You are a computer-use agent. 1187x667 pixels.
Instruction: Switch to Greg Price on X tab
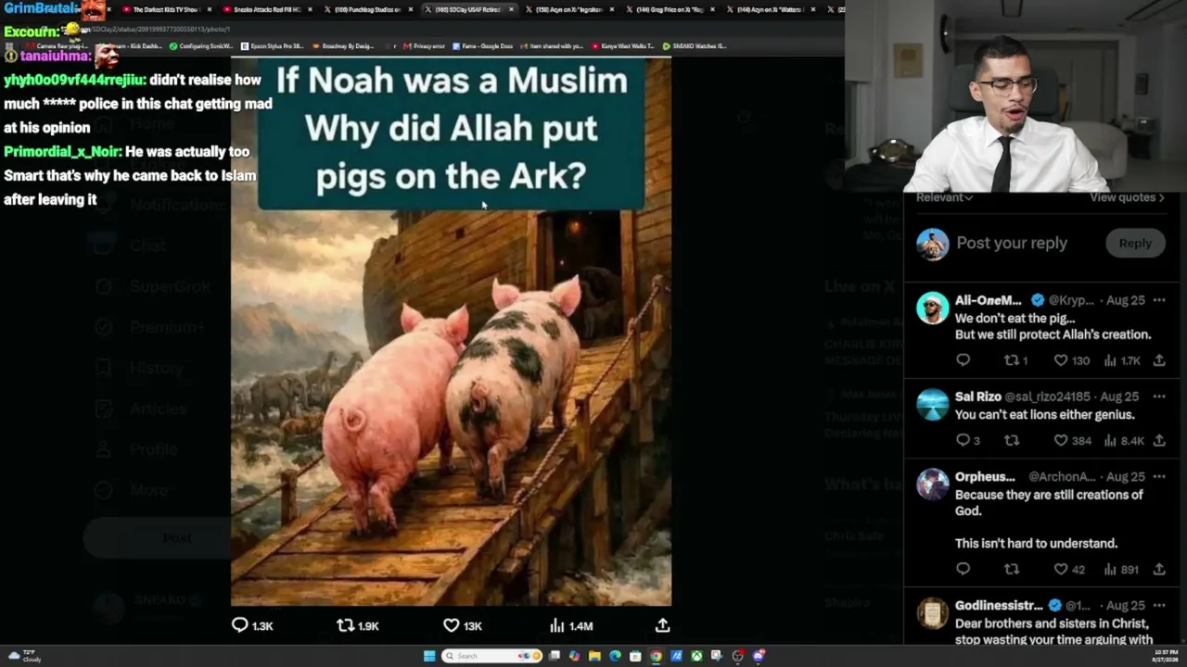[670, 9]
